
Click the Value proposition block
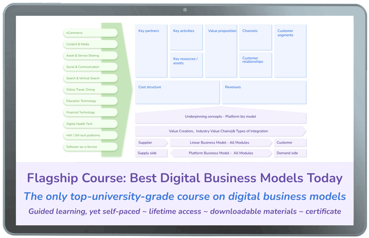221,50
